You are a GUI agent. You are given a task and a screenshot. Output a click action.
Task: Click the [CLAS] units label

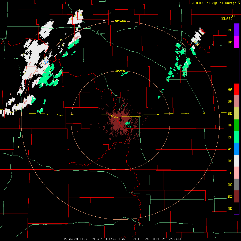coord(226,18)
